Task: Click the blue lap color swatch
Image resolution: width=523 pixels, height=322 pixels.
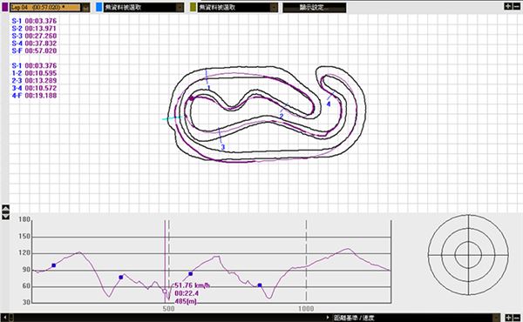Action: tap(99, 7)
